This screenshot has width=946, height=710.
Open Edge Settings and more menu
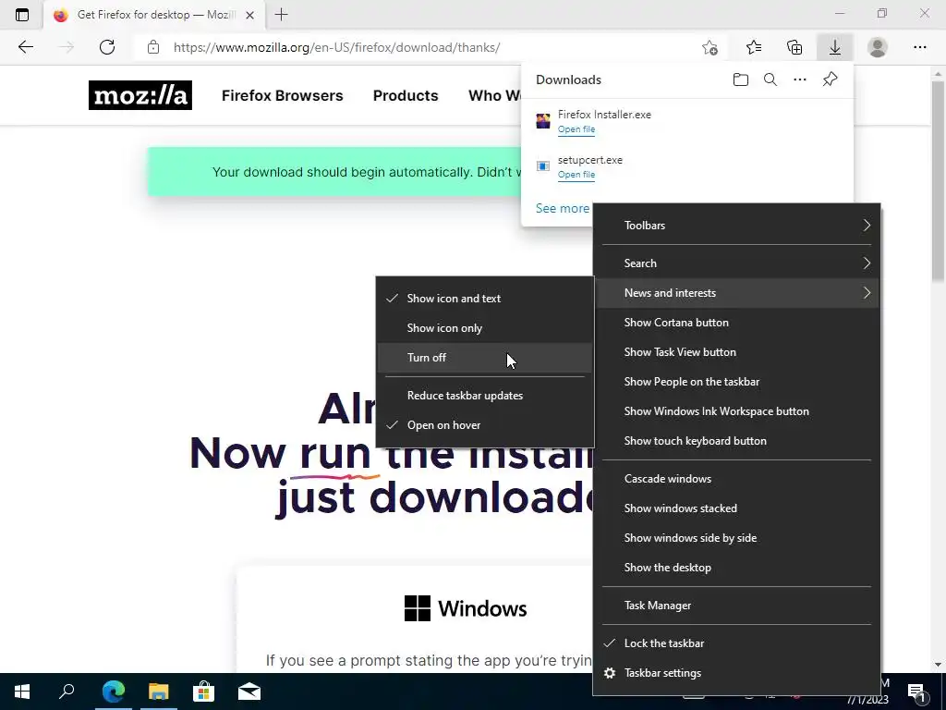919,47
